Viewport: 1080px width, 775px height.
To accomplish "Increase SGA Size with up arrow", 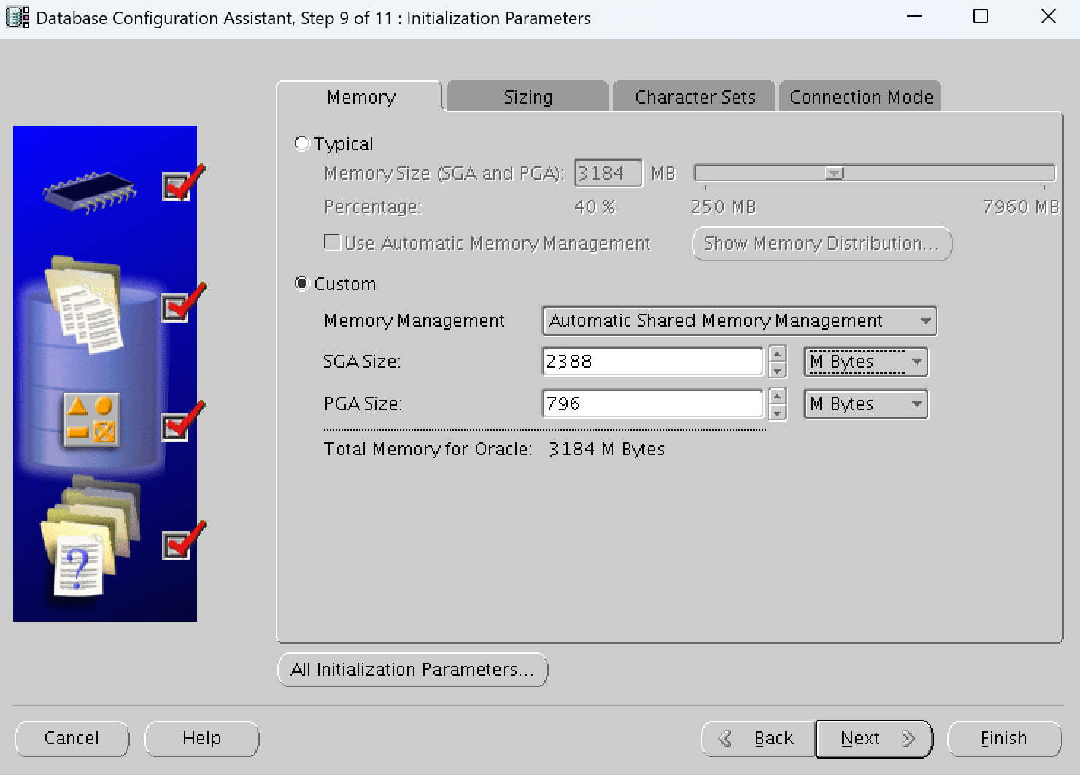I will pos(777,354).
